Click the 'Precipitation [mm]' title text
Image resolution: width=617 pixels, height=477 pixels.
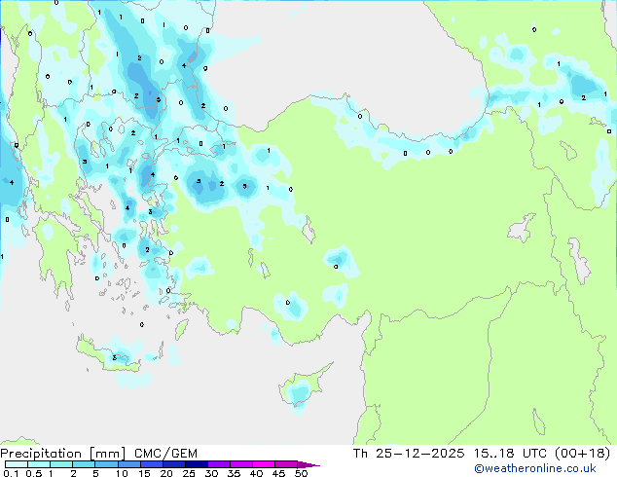[x=63, y=454]
